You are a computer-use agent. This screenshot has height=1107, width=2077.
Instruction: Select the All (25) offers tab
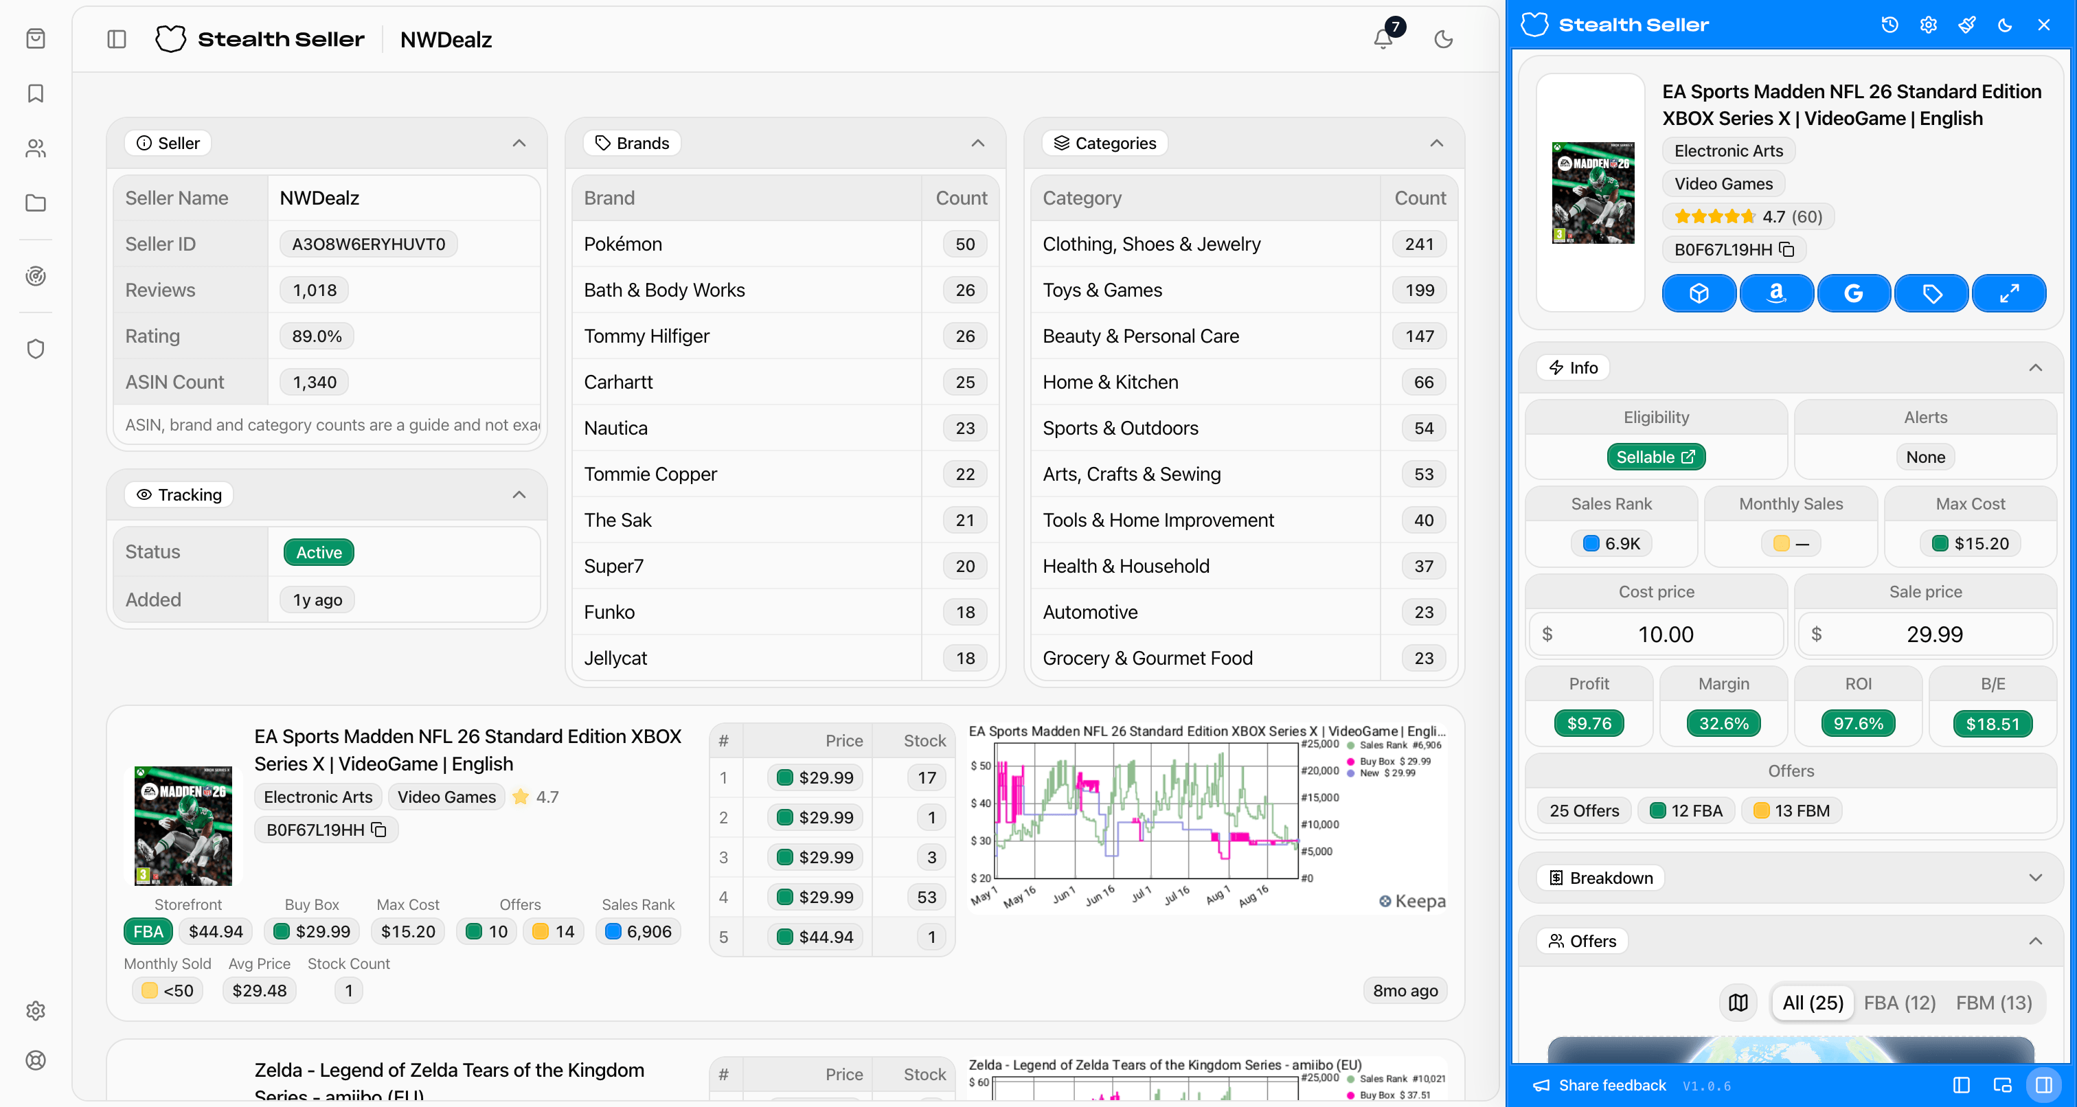tap(1813, 1003)
